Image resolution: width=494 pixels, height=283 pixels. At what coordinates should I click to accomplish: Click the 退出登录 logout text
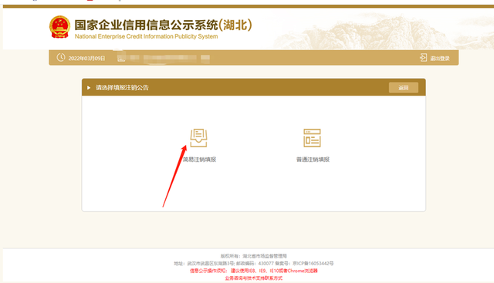[440, 59]
